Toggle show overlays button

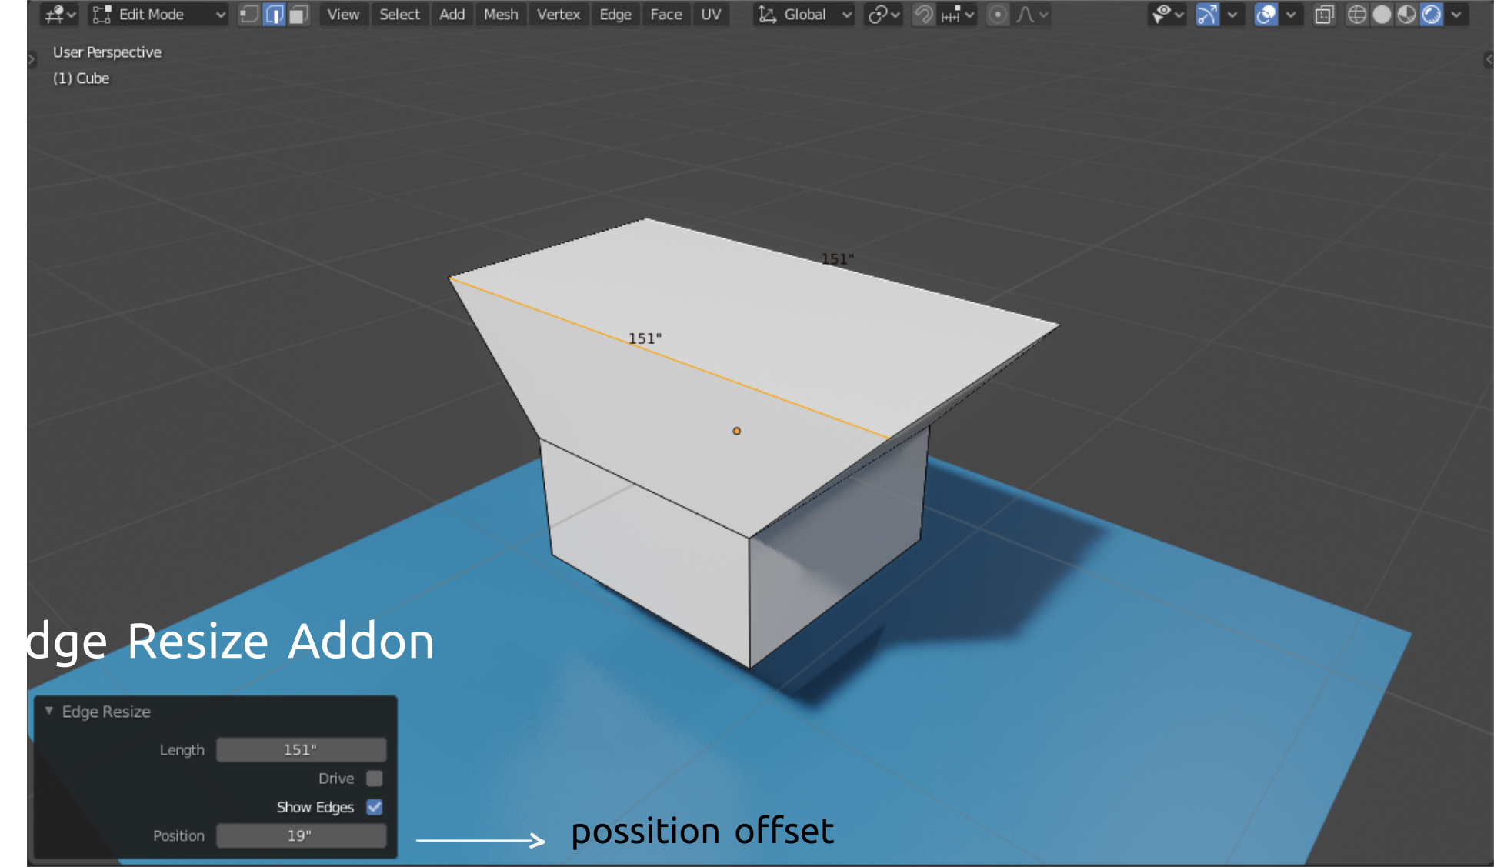pos(1266,15)
